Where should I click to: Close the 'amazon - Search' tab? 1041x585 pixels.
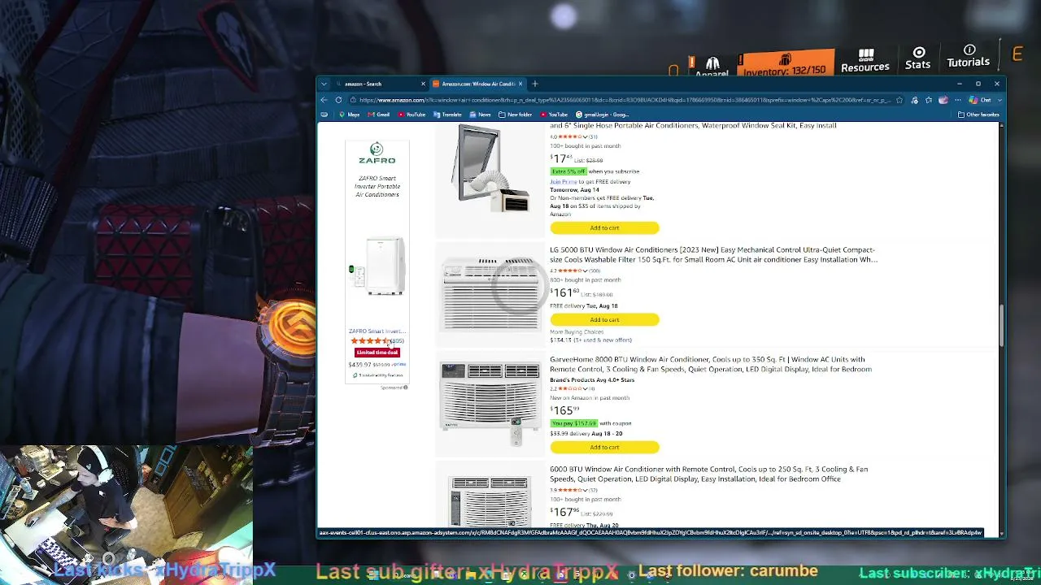click(423, 84)
